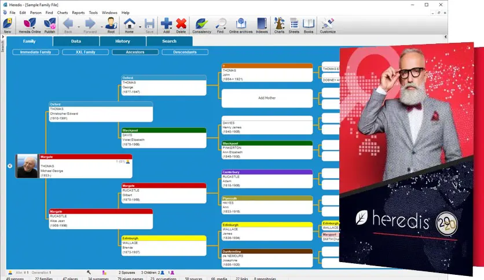Open the Reports menu
This screenshot has height=280, width=484.
[78, 12]
